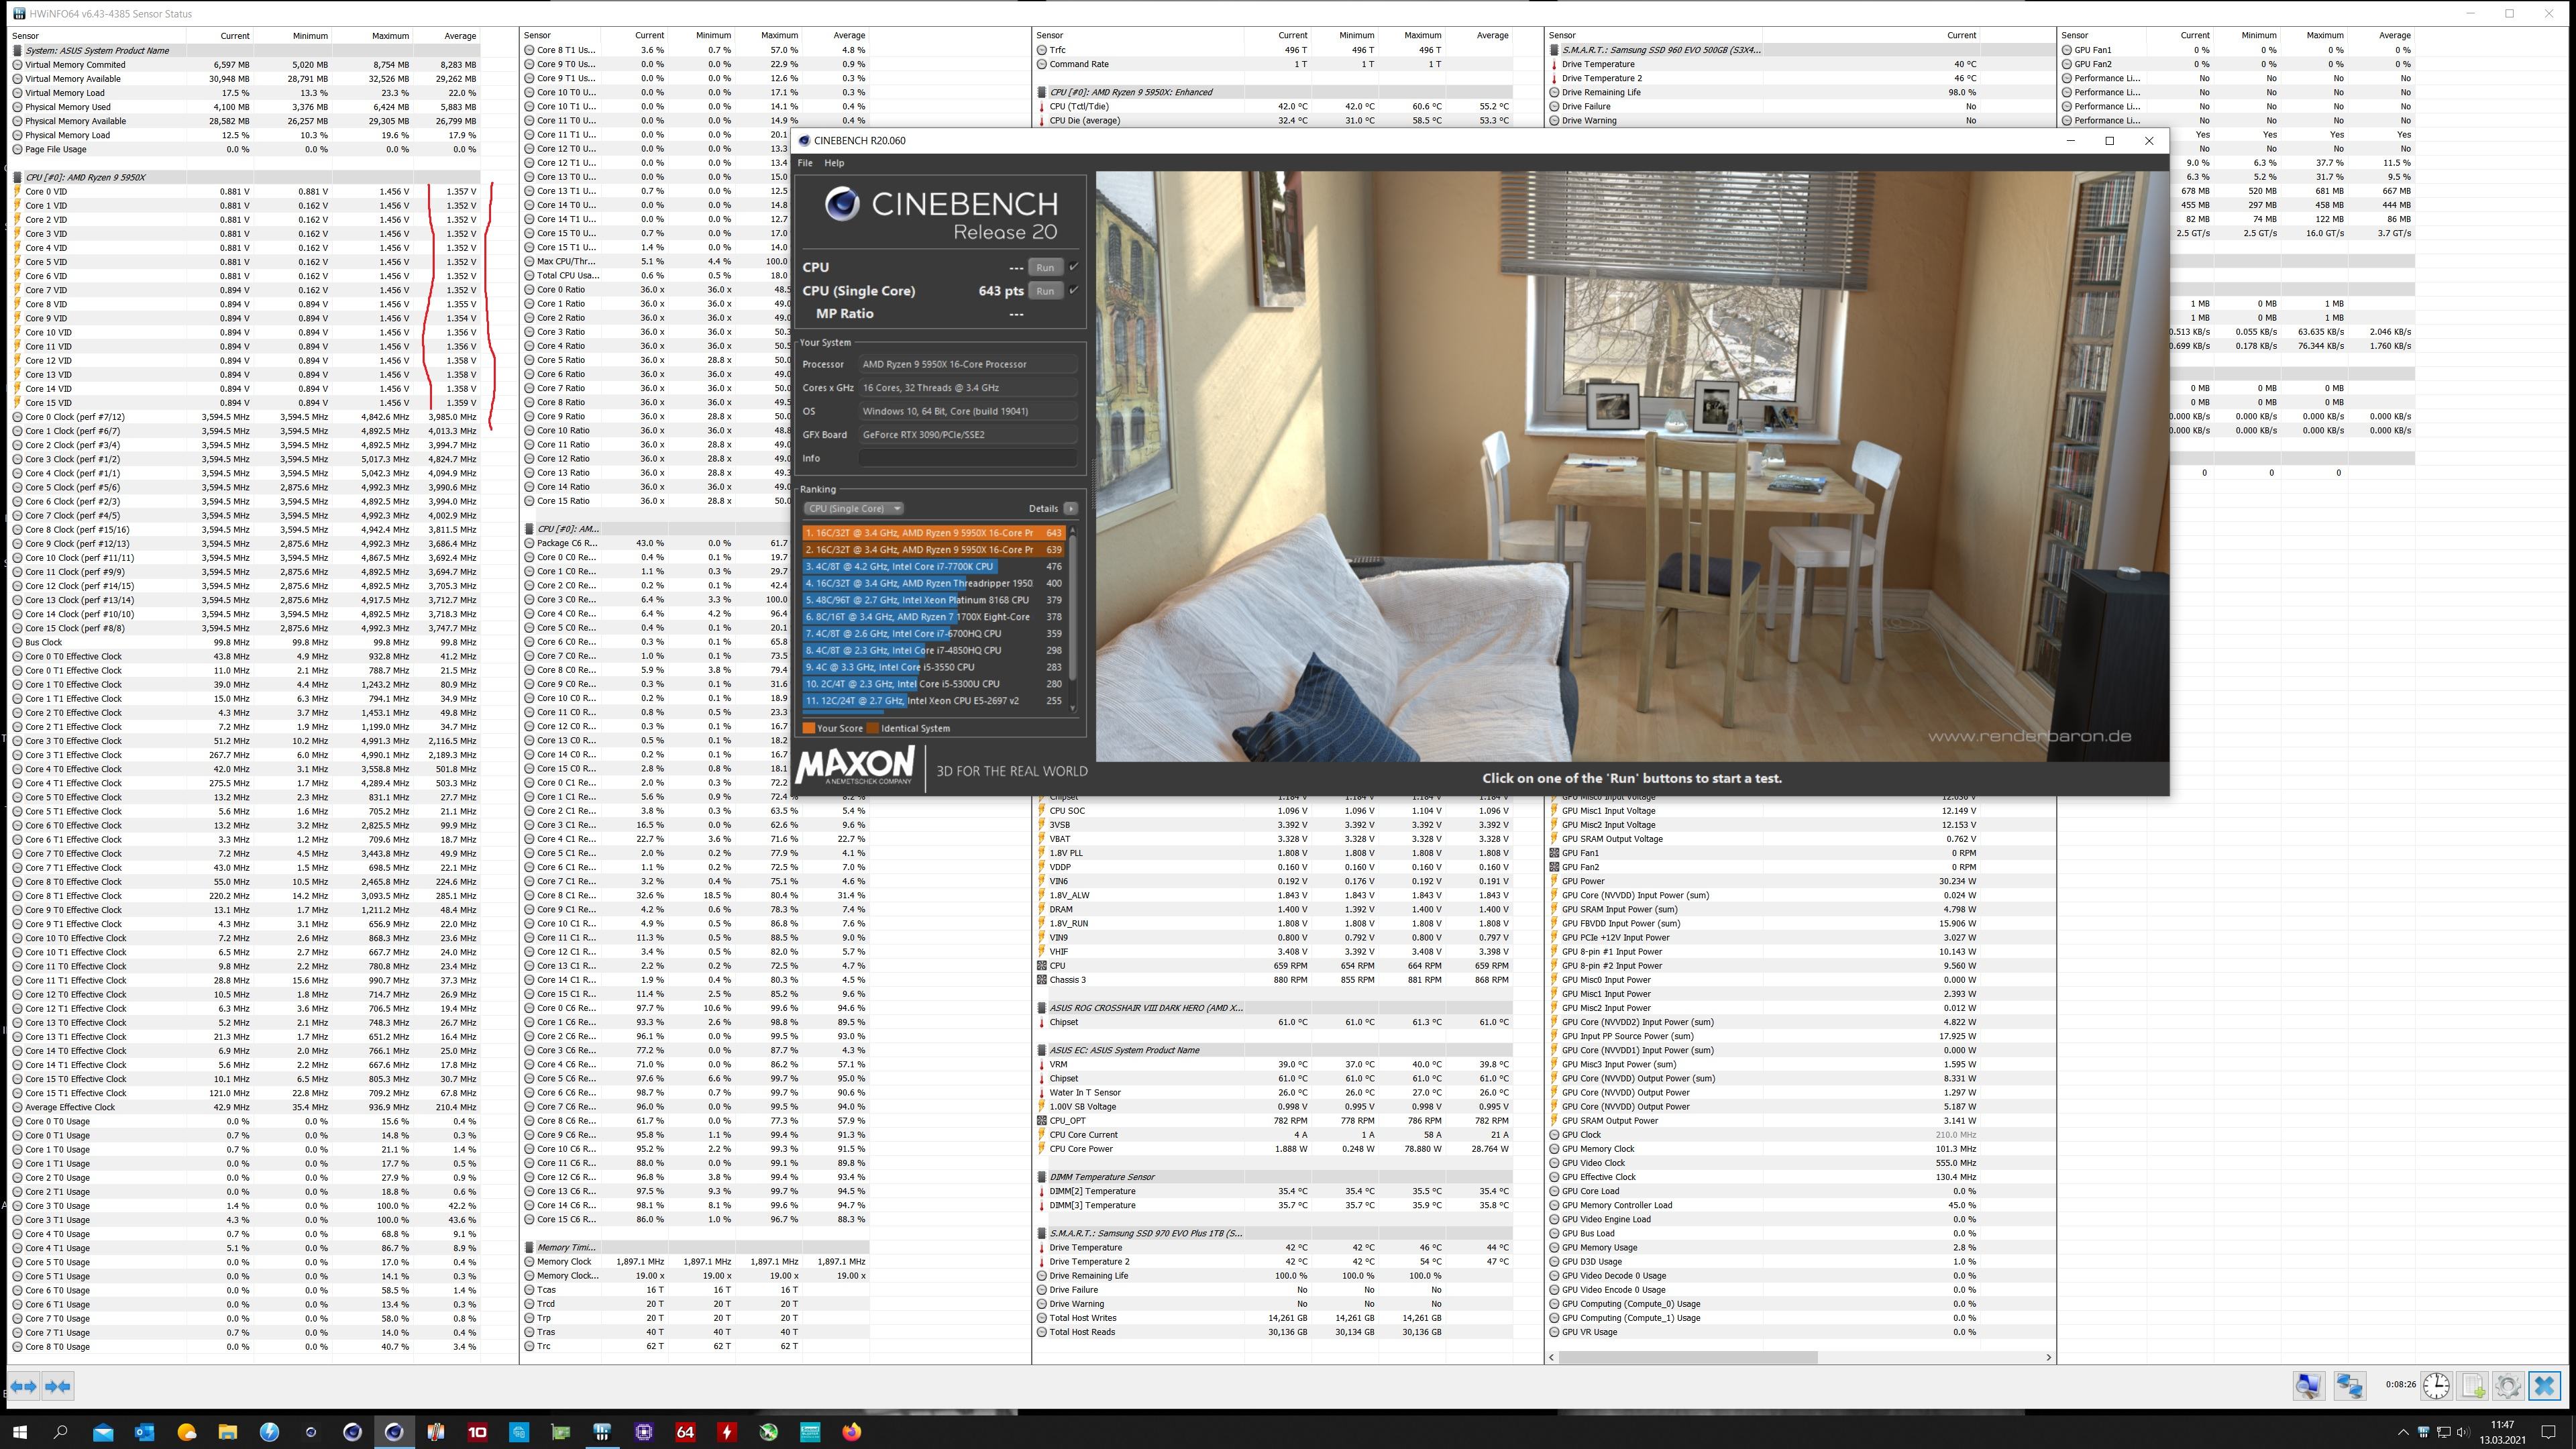The image size is (2576, 1449).
Task: Switch to HWiNFO taskbar icon
Action: (x=602, y=1432)
